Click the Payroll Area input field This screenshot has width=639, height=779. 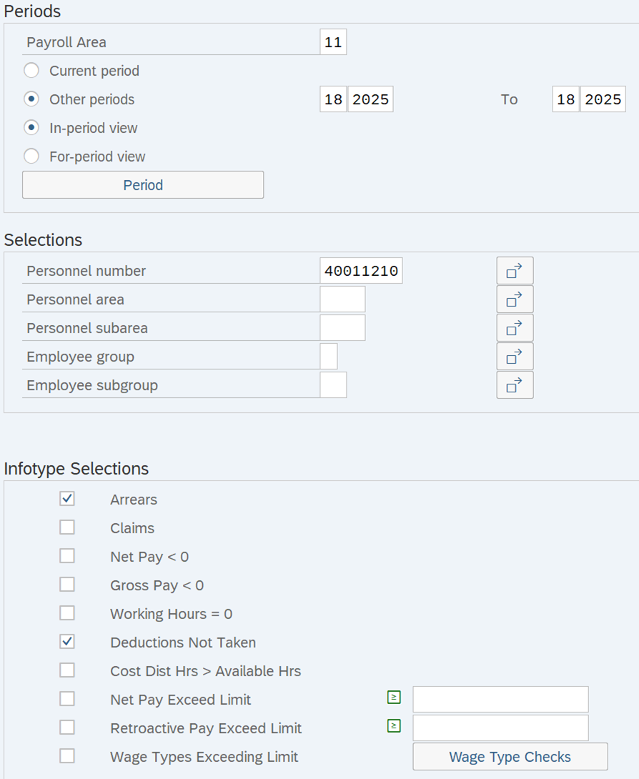[x=333, y=41]
